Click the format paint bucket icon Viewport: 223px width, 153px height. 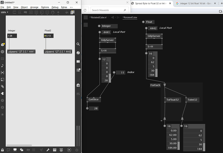pos(67,12)
